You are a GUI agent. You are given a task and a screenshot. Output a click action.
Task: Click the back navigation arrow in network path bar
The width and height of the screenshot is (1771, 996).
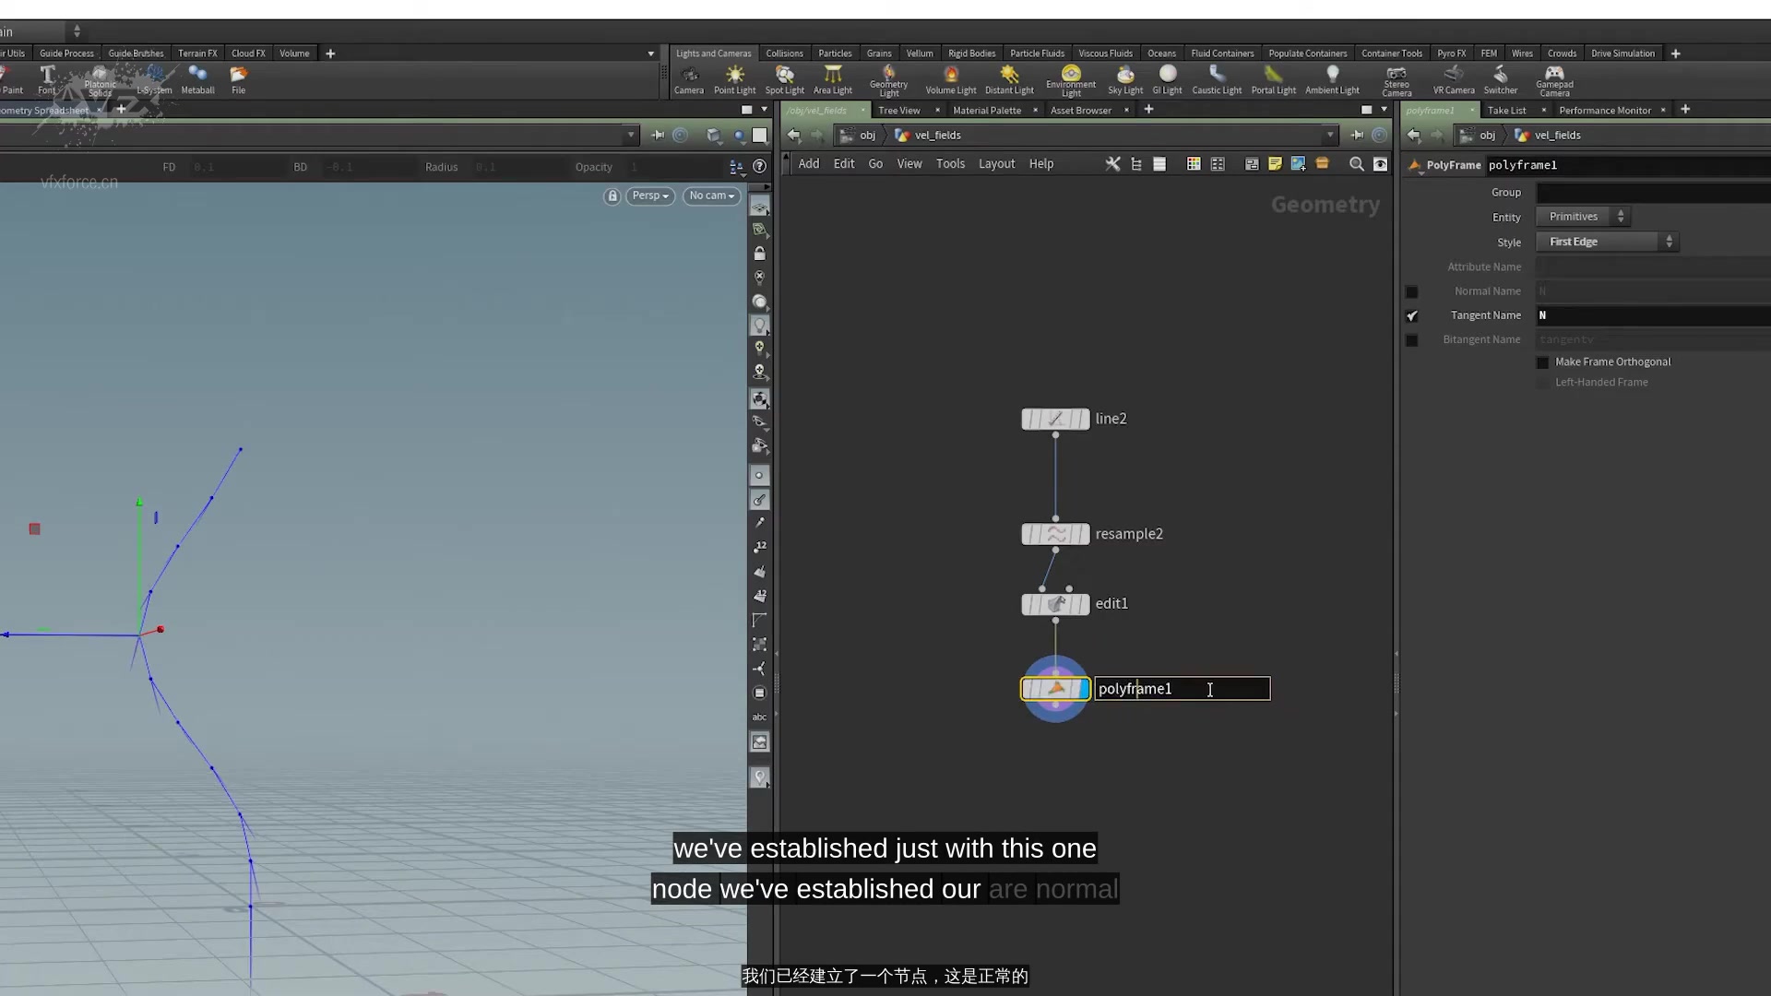point(794,135)
